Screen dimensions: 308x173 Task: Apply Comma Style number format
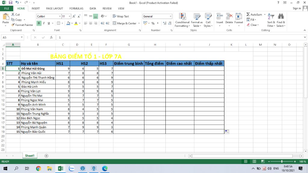(158, 23)
